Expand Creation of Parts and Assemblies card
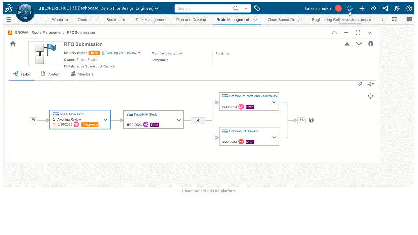The width and height of the screenshot is (418, 235). coord(274,102)
